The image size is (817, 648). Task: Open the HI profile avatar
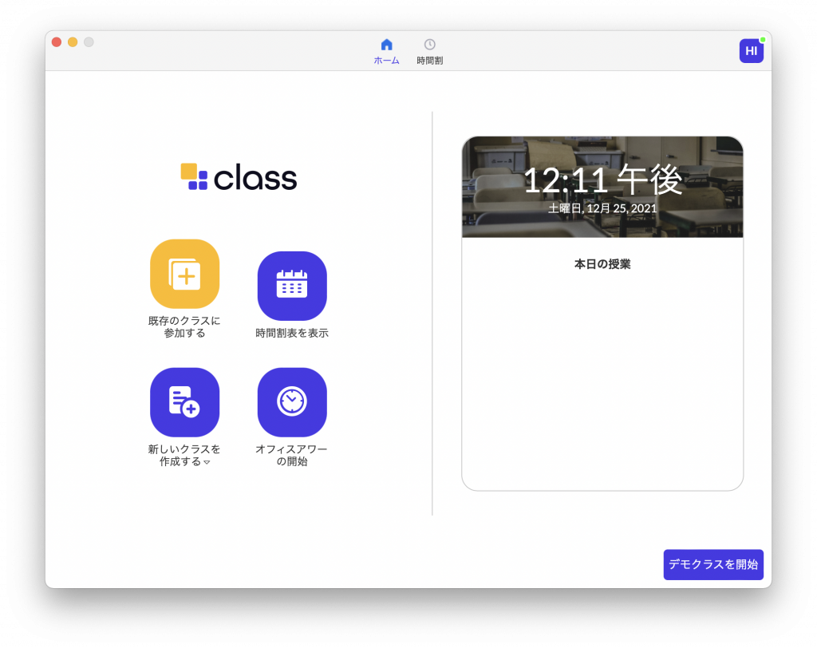pos(751,51)
